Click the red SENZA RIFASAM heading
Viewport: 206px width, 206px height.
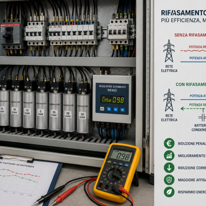190,35
